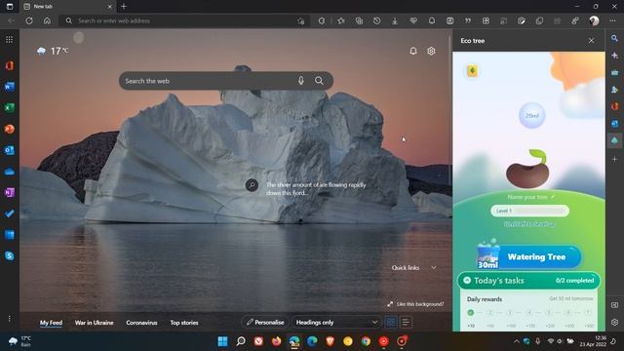Launch Word from the left app bar
This screenshot has height=351, width=624.
10,87
